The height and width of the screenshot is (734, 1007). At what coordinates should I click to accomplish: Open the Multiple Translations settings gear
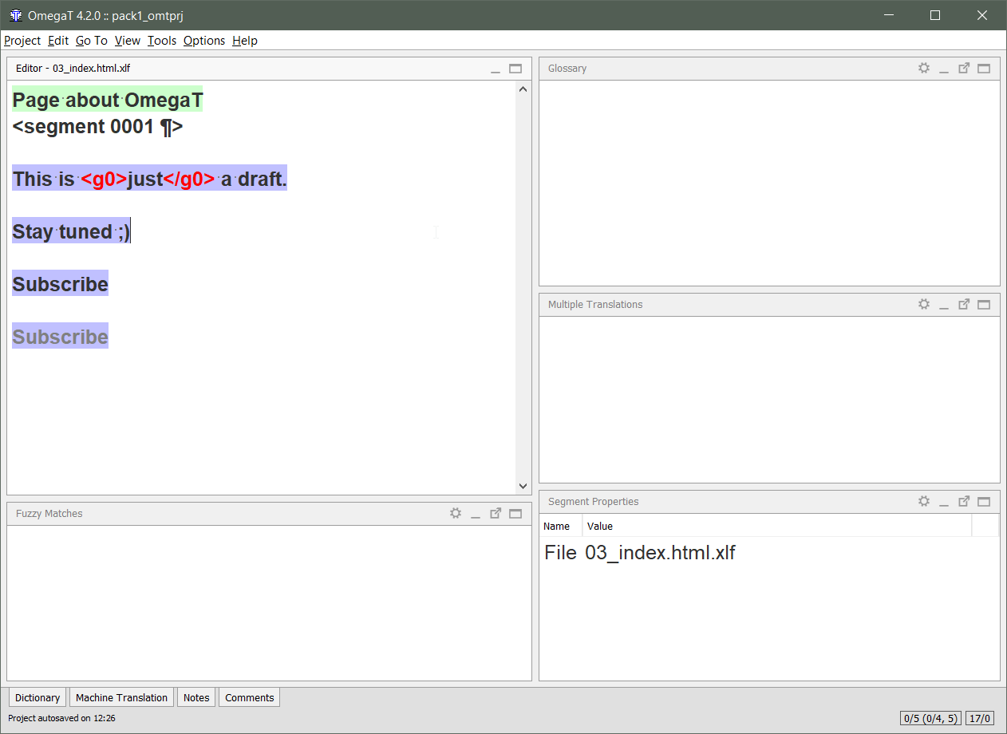[924, 304]
